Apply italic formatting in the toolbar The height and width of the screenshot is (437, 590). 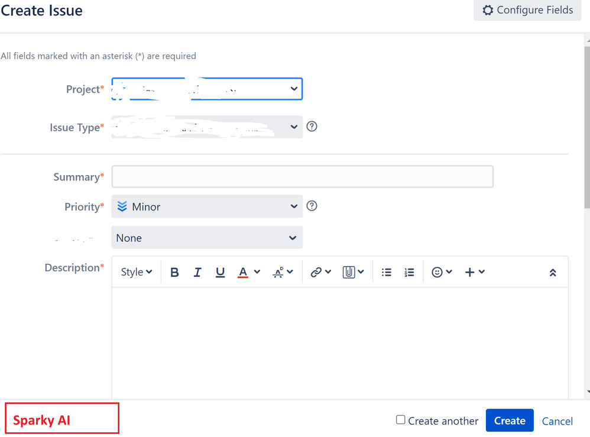[x=197, y=271]
